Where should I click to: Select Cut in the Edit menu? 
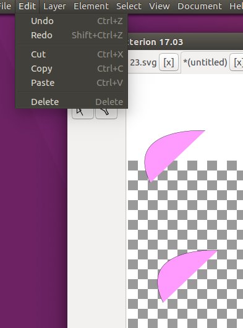coord(72,54)
